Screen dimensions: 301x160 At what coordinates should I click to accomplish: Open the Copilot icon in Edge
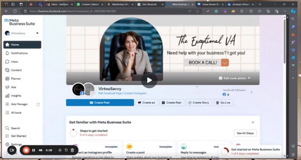pos(293,11)
